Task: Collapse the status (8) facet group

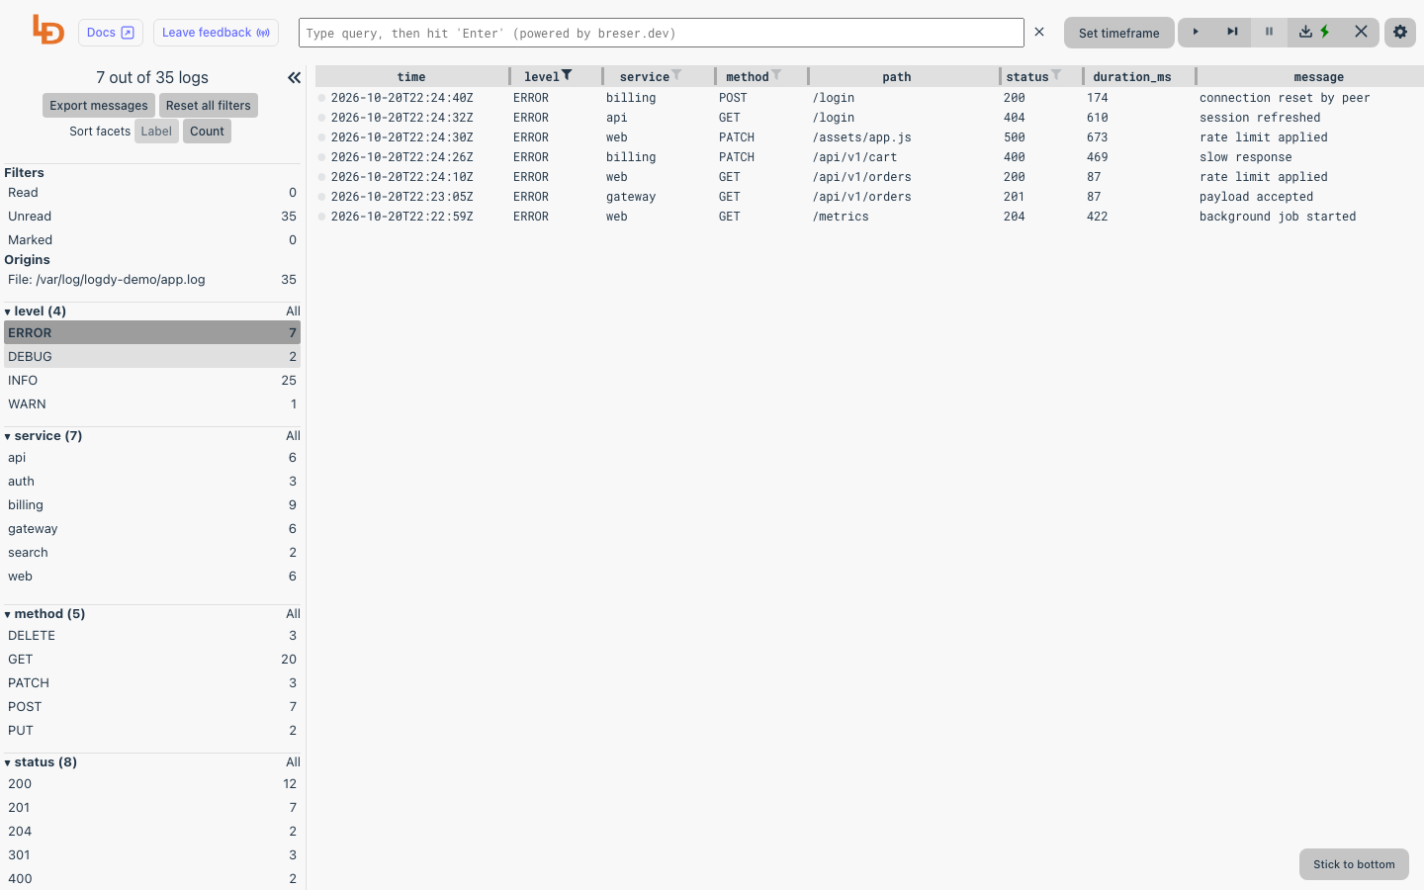Action: 41,762
